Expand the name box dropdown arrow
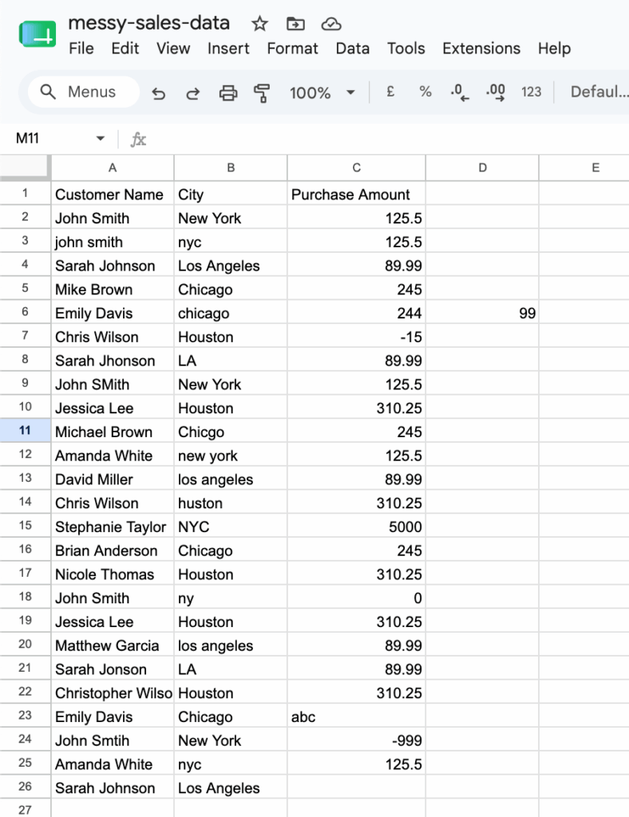Image resolution: width=629 pixels, height=817 pixels. click(x=100, y=139)
